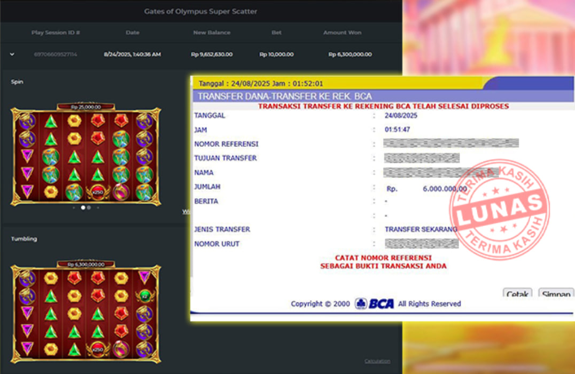
Task: Click Rp 6,300,000.00 in Amount Won column
Action: point(350,54)
